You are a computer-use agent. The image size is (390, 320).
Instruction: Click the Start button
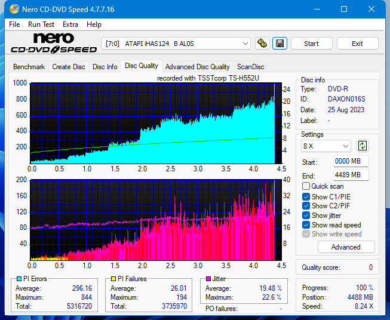coord(311,44)
